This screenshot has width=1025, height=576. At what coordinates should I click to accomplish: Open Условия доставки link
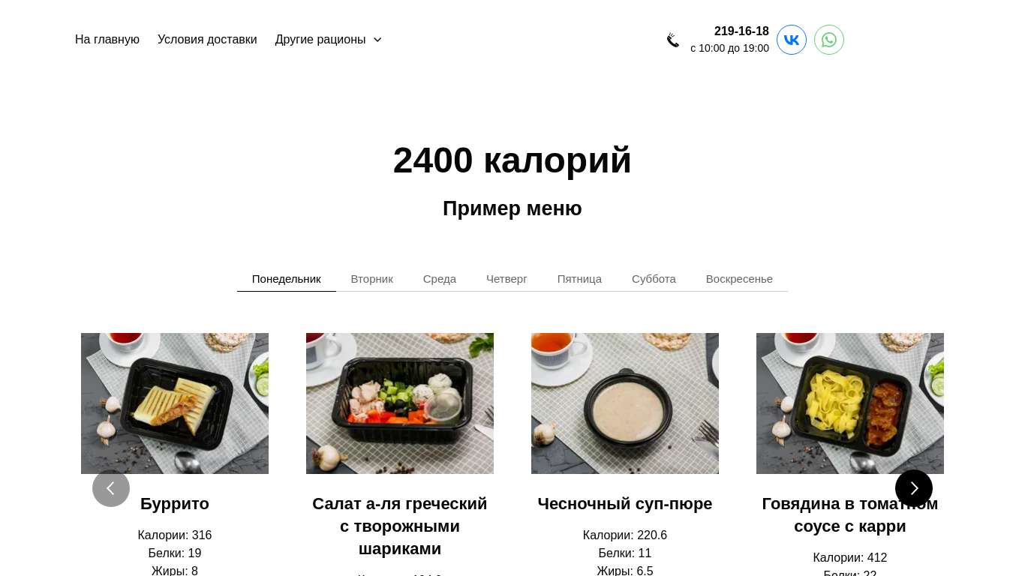point(207,40)
